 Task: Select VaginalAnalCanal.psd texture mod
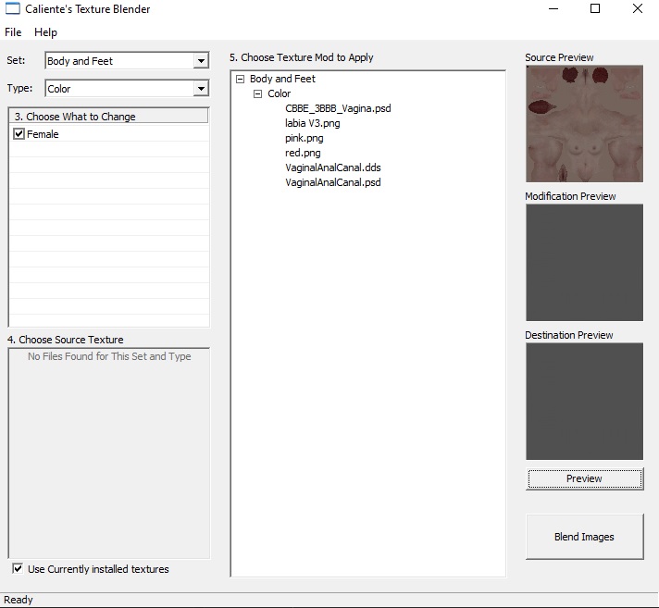click(x=333, y=182)
